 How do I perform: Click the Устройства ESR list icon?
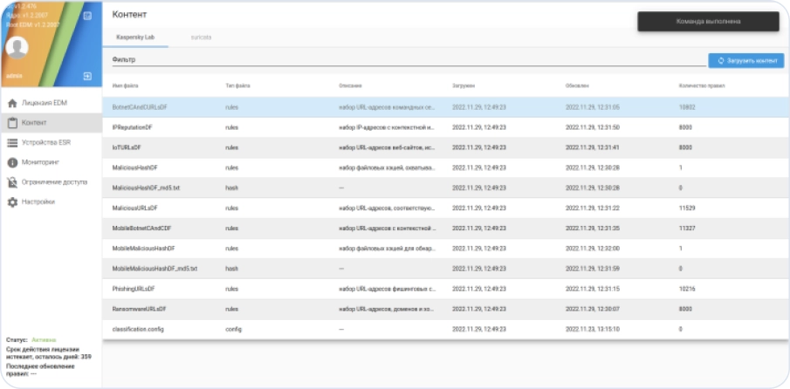point(12,143)
